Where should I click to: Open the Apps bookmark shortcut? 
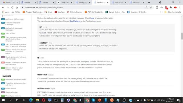click(6, 12)
